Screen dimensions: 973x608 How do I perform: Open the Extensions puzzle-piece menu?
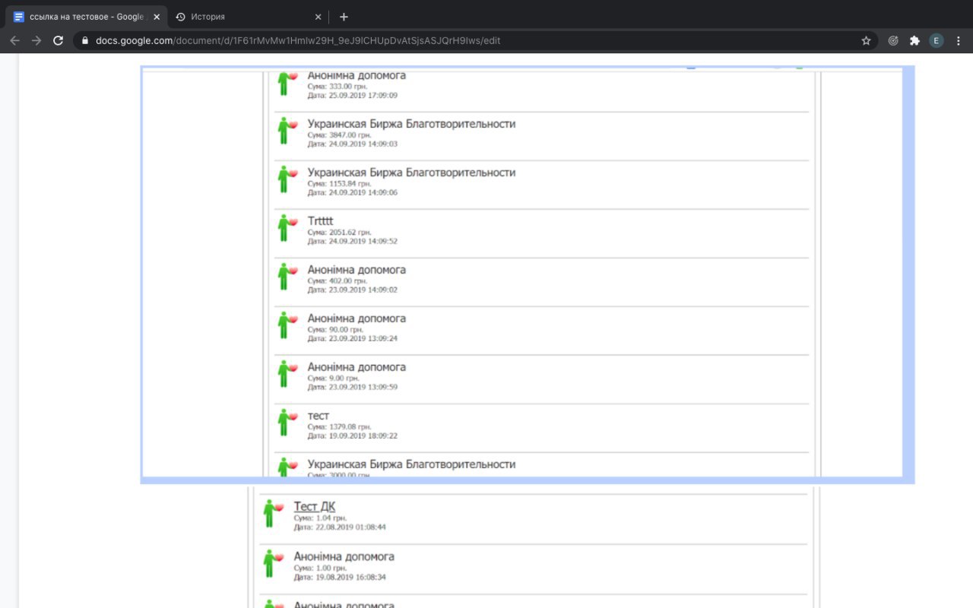point(914,41)
